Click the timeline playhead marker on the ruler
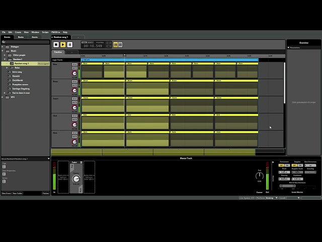Screen dimensions: 322x242 (124, 55)
